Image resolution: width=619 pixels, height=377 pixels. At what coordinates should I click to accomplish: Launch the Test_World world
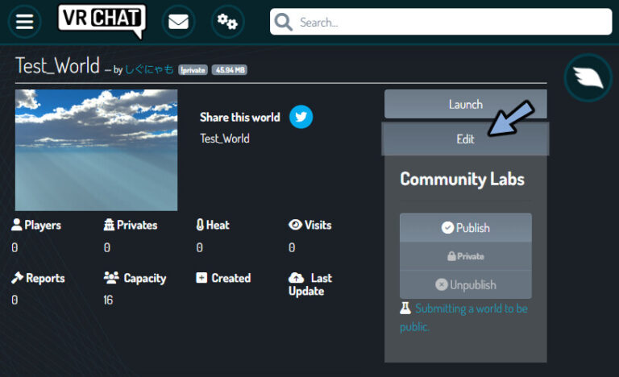(465, 104)
